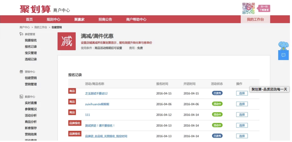292x142 pixels.
Task: Click the QR code image
Action: click(249, 8)
